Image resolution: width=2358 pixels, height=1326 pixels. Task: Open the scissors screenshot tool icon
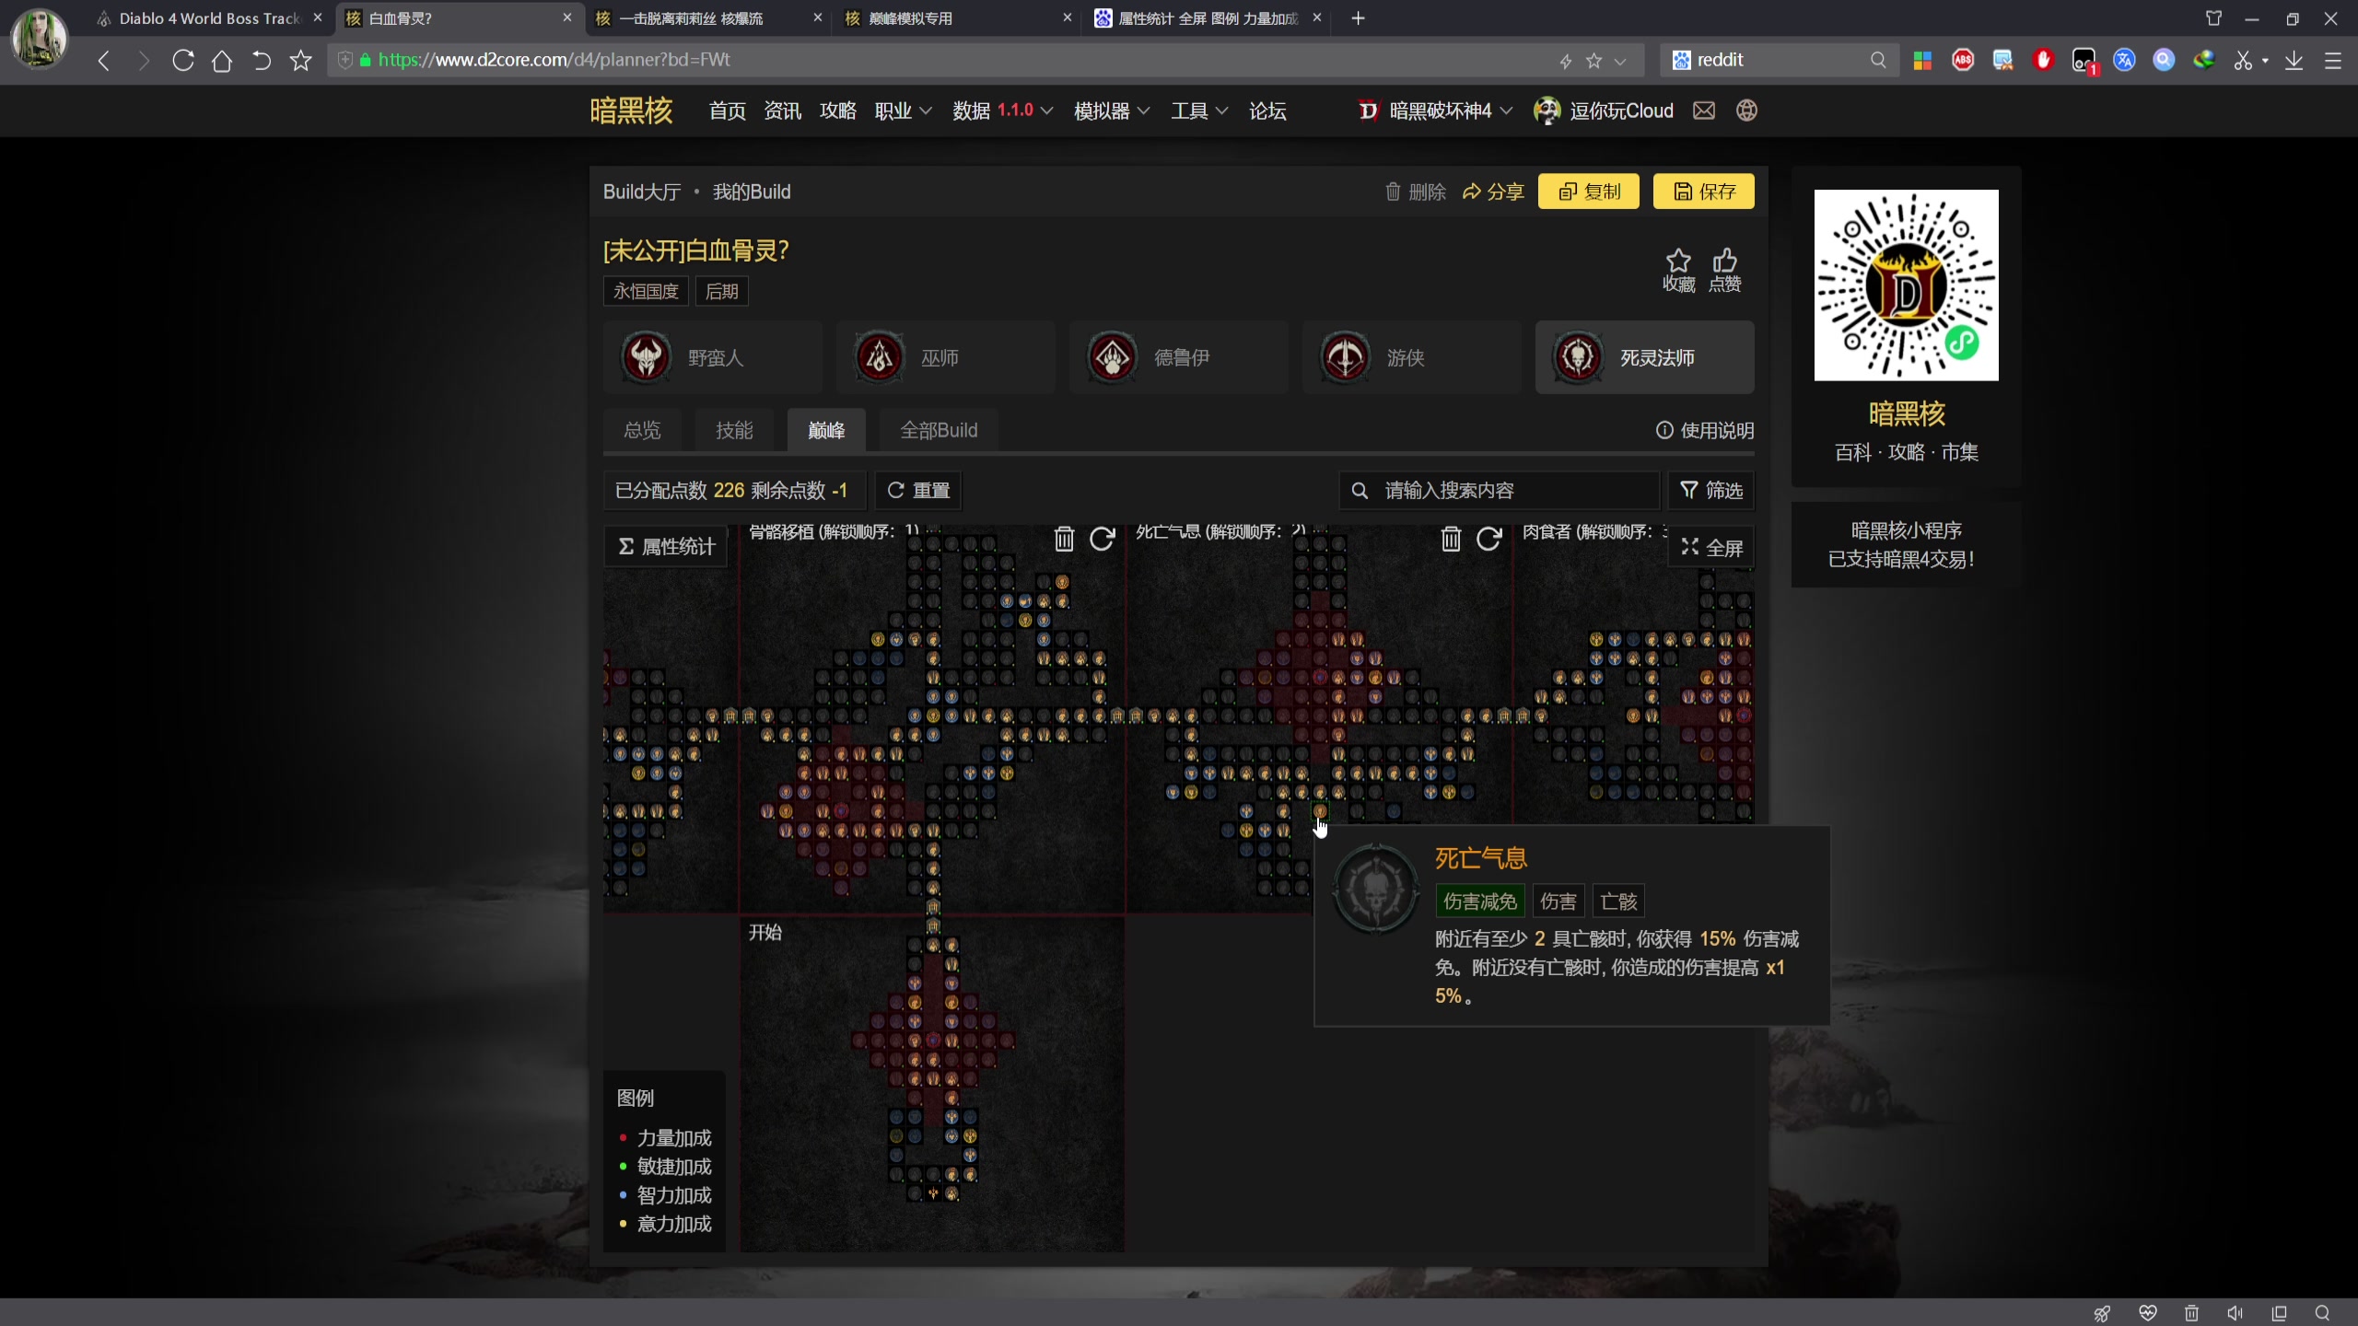coord(2243,61)
